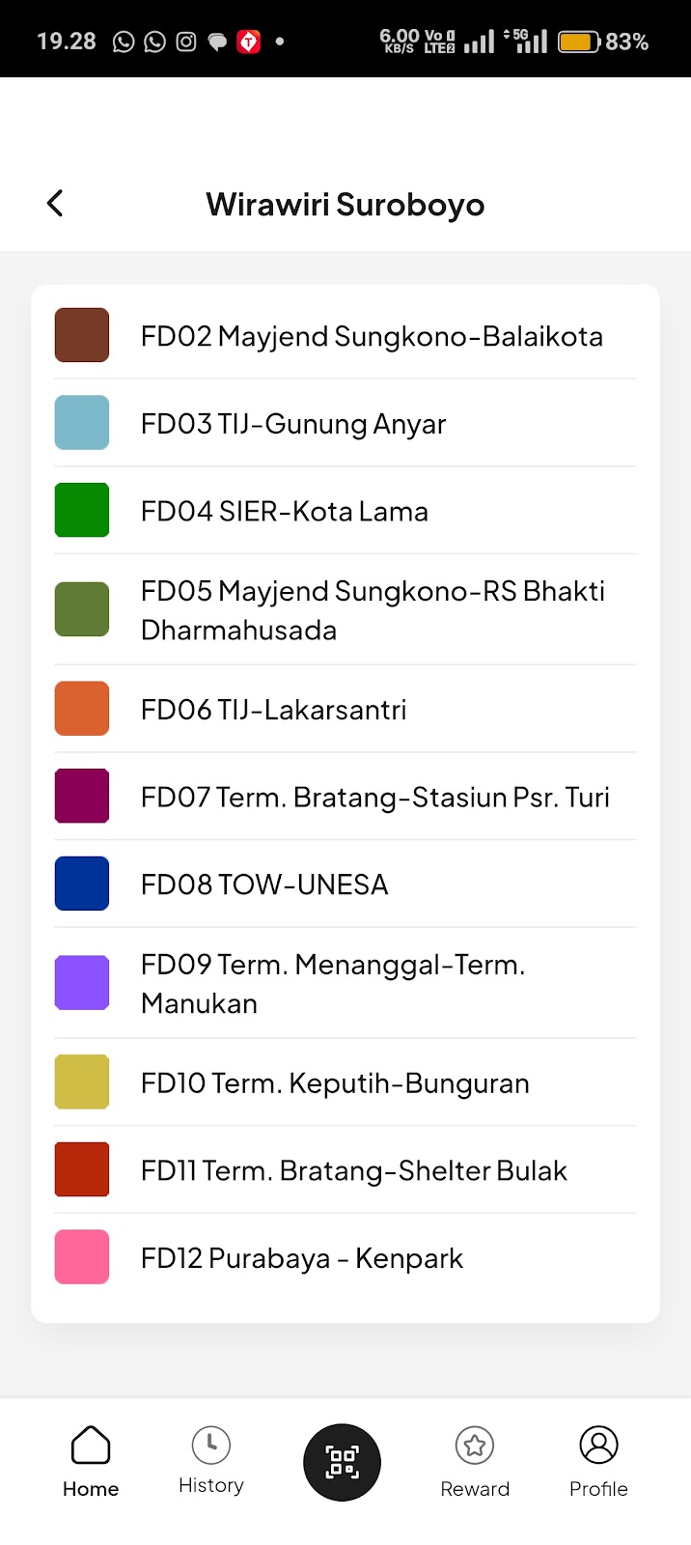This screenshot has height=1545, width=691.
Task: Choose FD04 SIER-Kota Lama route
Action: tap(285, 511)
